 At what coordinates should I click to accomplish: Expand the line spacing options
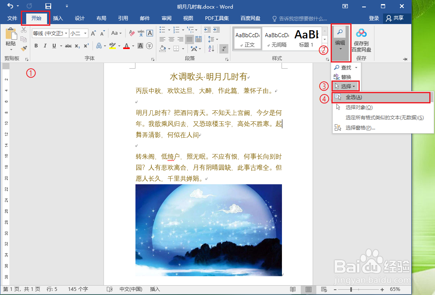[217, 39]
